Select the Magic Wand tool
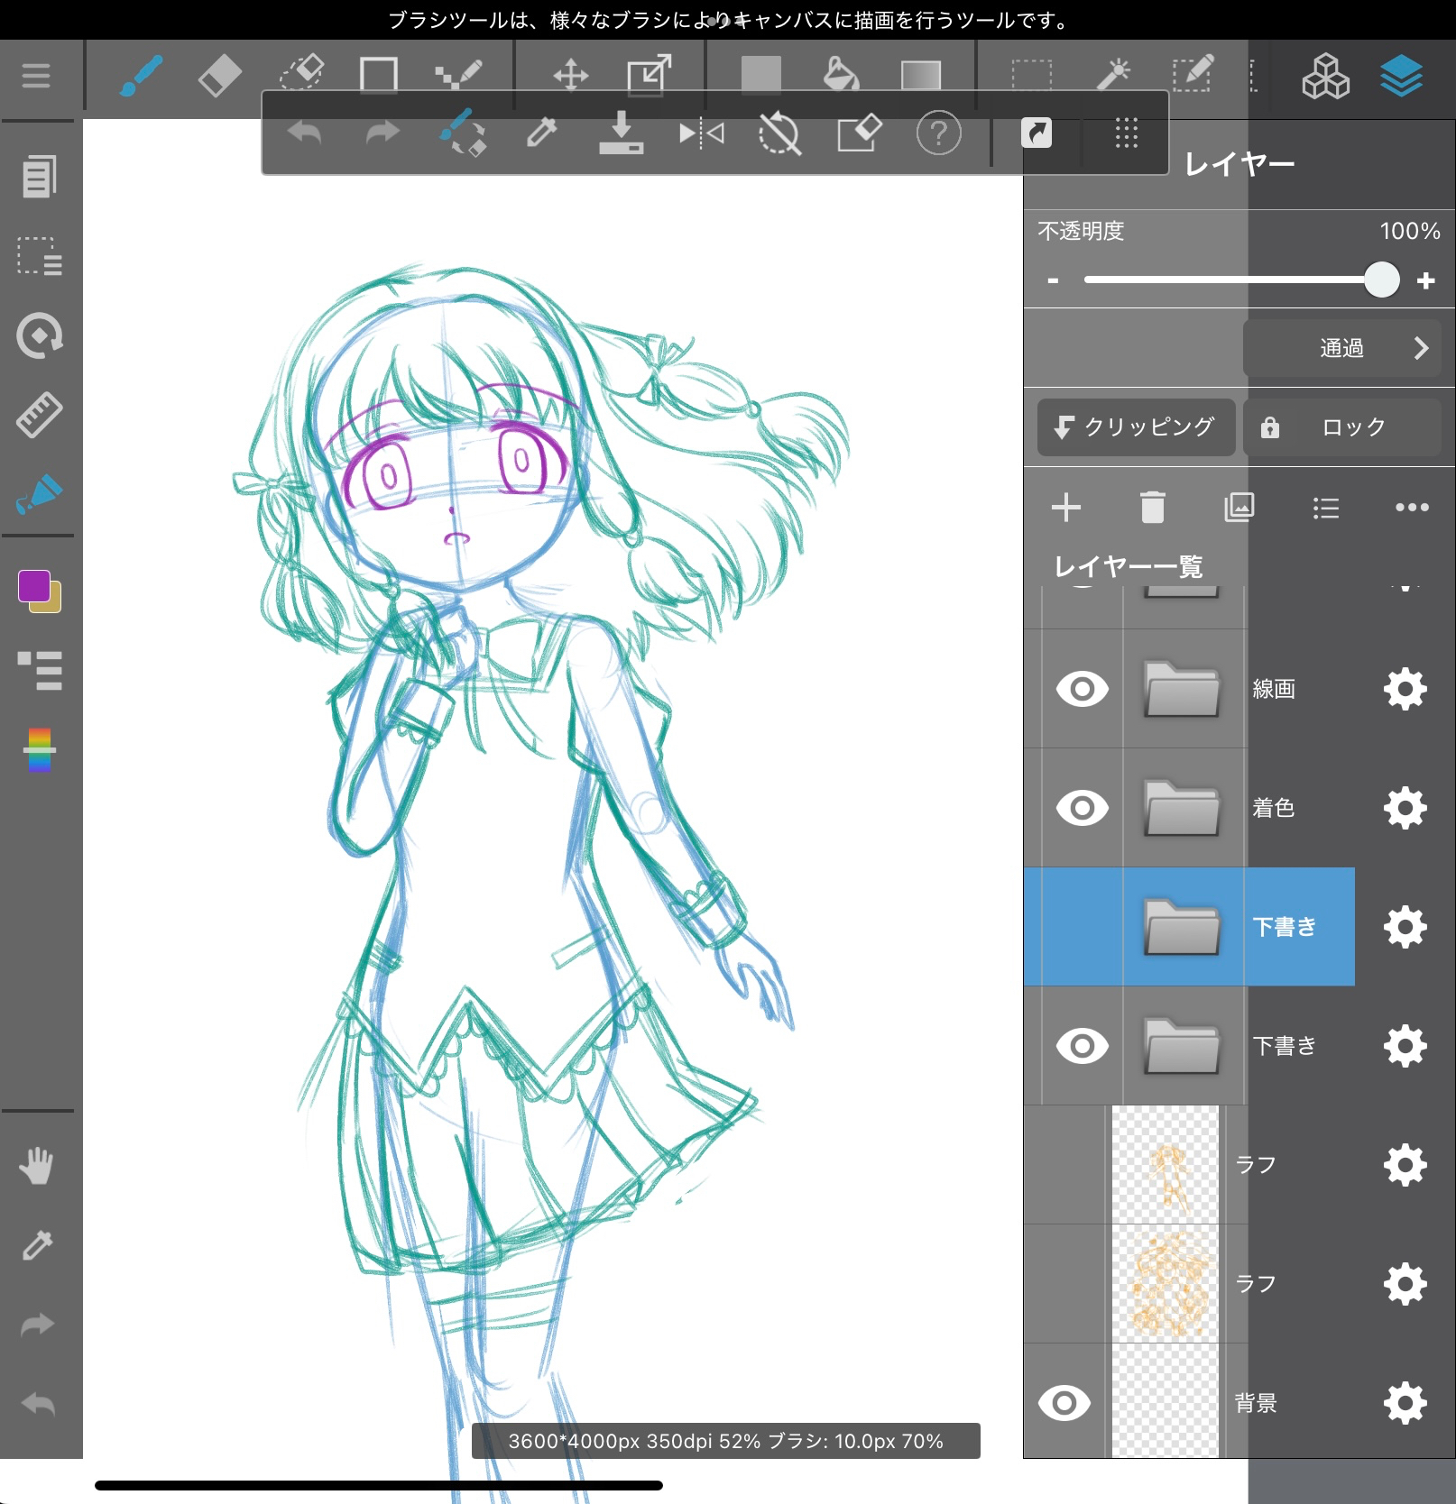This screenshot has width=1456, height=1504. pos(1113,75)
